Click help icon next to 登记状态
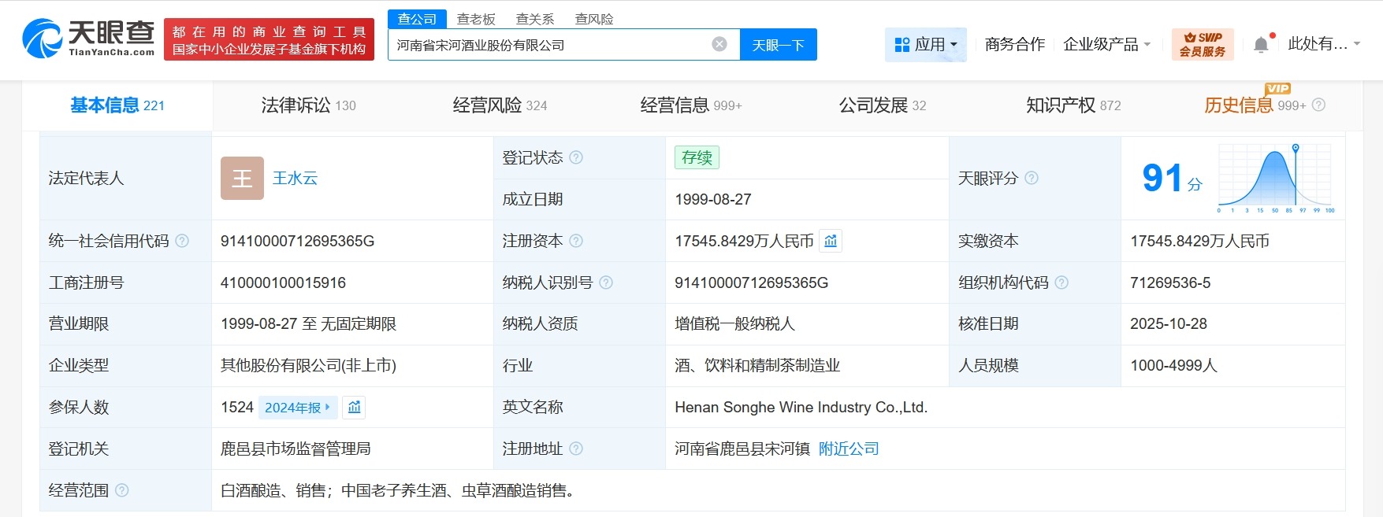This screenshot has height=517, width=1383. 576,157
